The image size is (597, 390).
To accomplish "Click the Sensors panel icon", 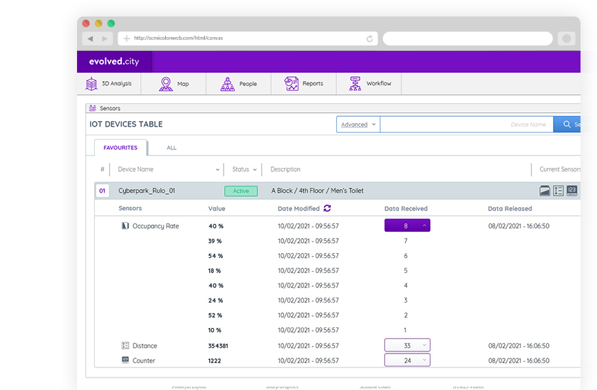I will pyautogui.click(x=93, y=108).
